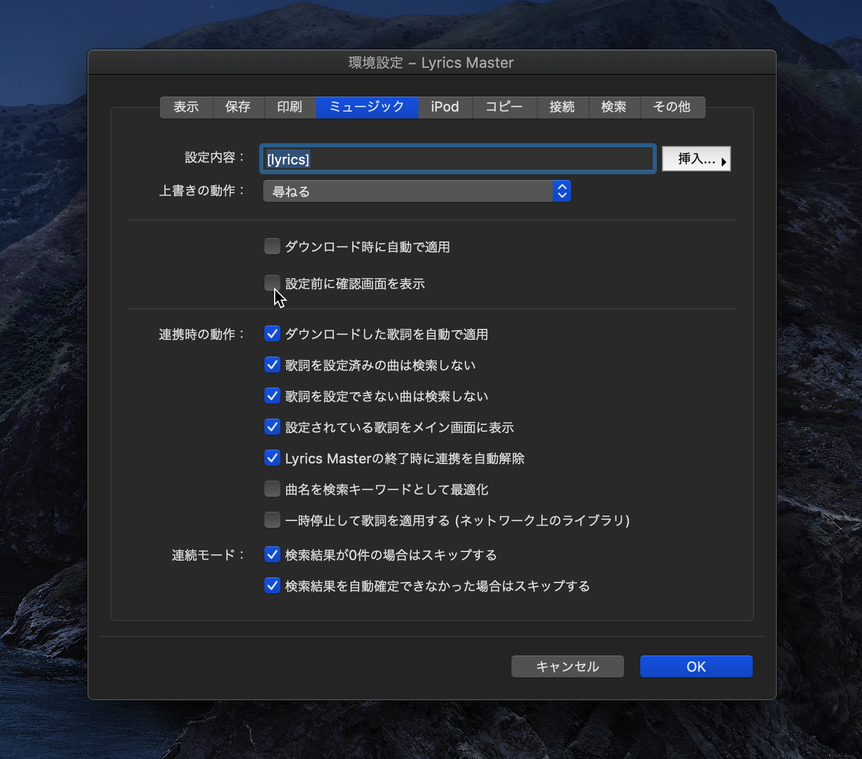Screen dimensions: 862x759
Task: Confirm settings with the OK button
Action: 696,666
